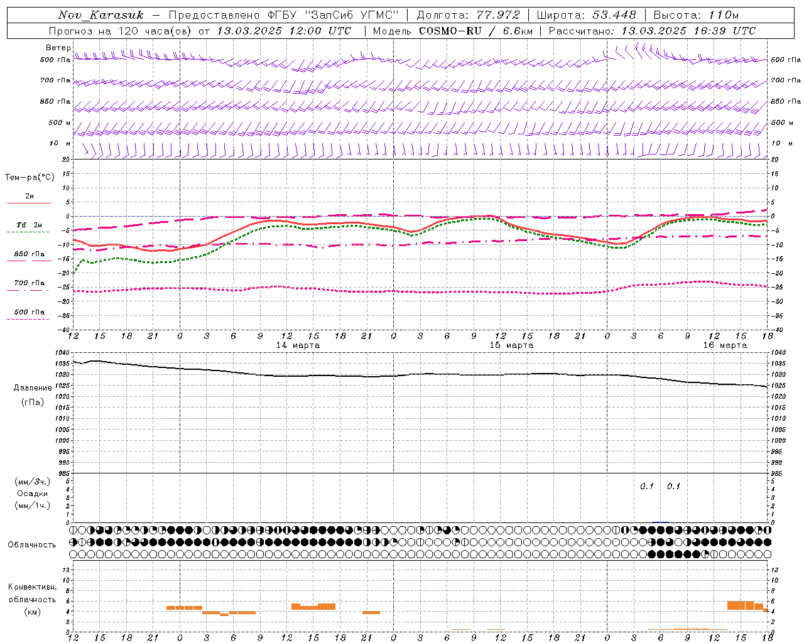Click the longitude value "Долгота: 77.972"
Viewport: 804px width, 643px height.
click(469, 15)
